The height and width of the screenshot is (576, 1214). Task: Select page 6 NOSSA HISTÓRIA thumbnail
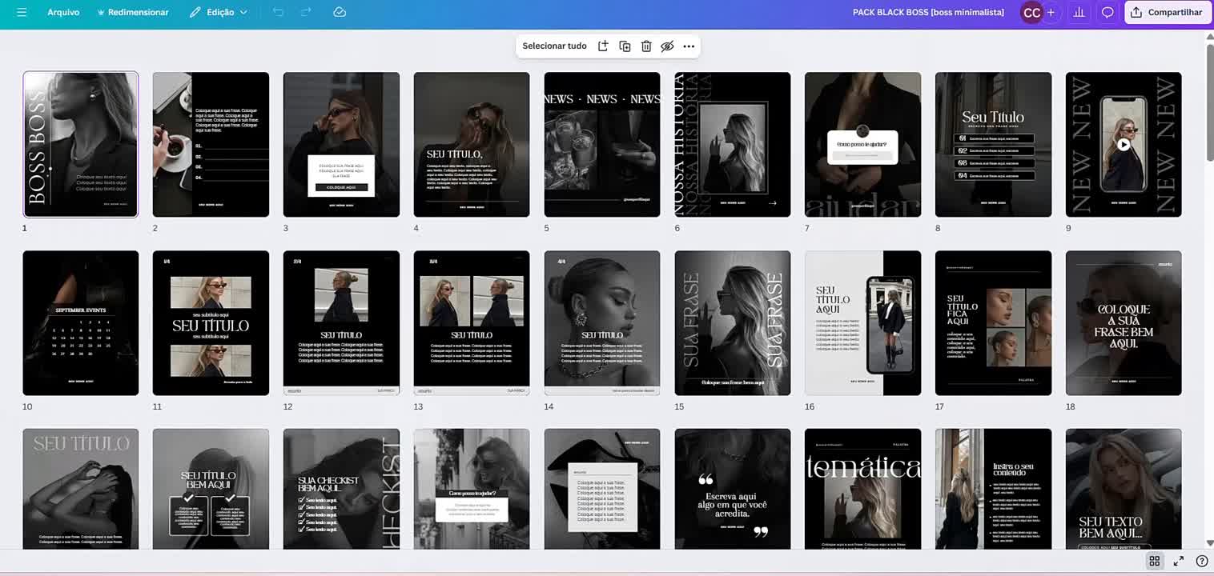click(733, 144)
